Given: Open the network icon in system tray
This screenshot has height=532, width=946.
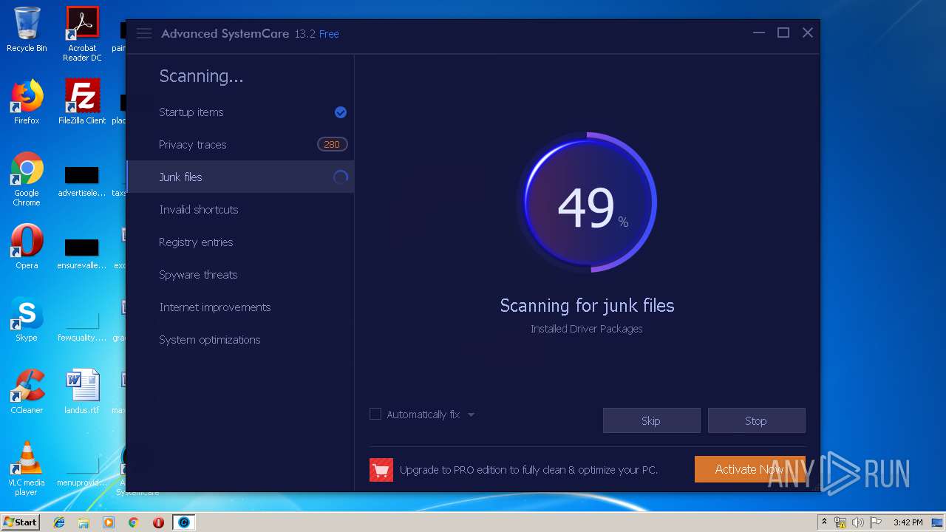Looking at the screenshot, I should tap(841, 522).
